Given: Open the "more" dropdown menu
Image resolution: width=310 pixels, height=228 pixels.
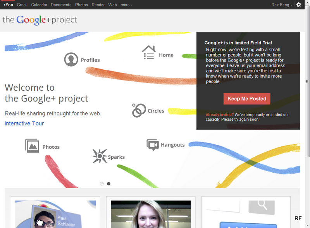Looking at the screenshot, I should tap(124, 5).
